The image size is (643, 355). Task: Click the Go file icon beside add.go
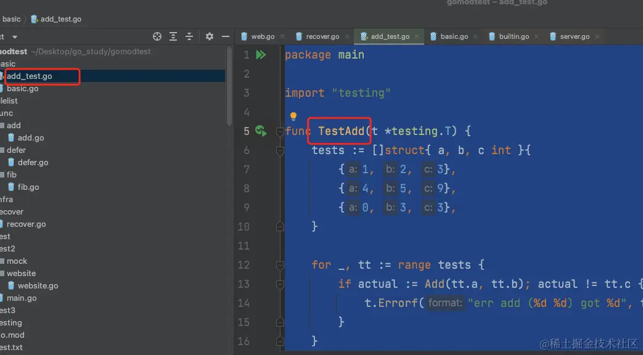[11, 137]
